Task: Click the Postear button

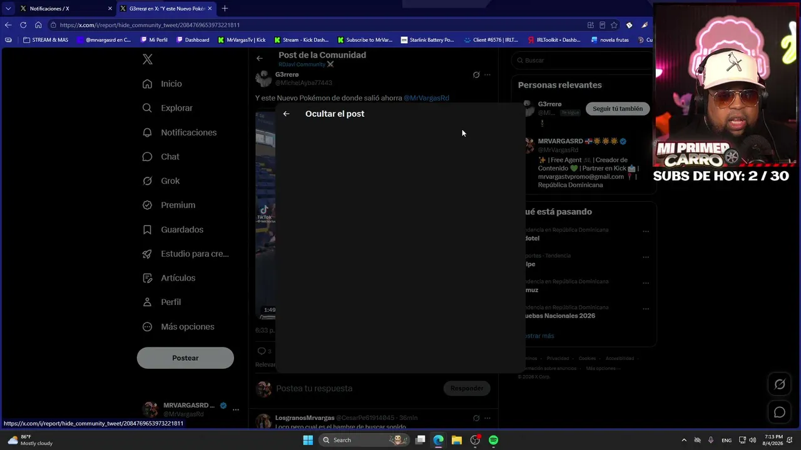Action: (x=185, y=358)
